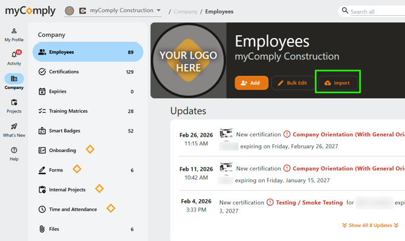Click the employee photo in the Feb 26 update
Image resolution: width=405 pixels, height=241 pixels.
click(226, 133)
